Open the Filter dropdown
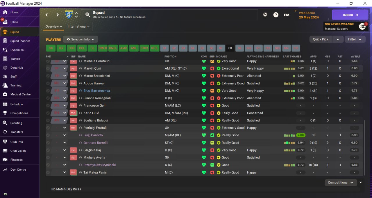Viewport: 372px width, 198px height. (355, 39)
